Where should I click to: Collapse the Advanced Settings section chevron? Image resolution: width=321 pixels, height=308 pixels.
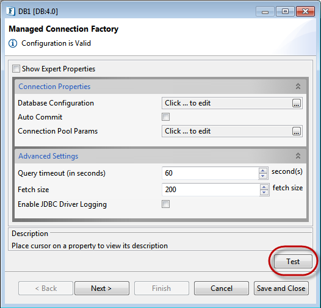click(x=298, y=156)
